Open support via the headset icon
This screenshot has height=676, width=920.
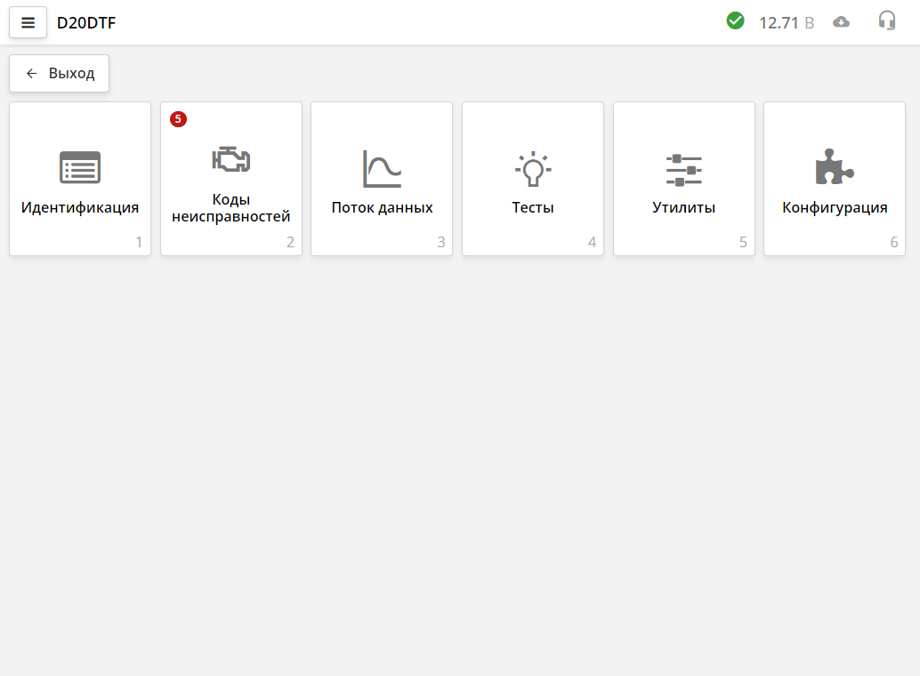tap(886, 21)
